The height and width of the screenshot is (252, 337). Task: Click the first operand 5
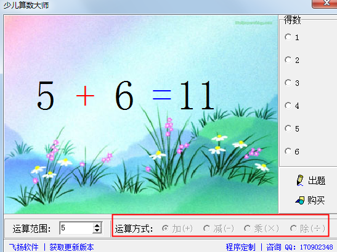(46, 96)
